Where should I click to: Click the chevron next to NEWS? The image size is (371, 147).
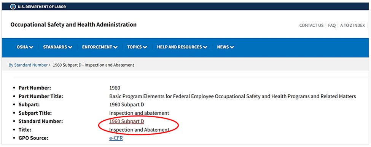(x=232, y=47)
